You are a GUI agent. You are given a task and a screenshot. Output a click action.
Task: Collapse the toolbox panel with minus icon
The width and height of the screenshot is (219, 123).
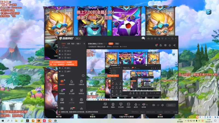[x=83, y=76]
